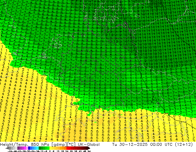Click the gray arrow end of color legend
This screenshot has height=152, width=196.
point(7,148)
